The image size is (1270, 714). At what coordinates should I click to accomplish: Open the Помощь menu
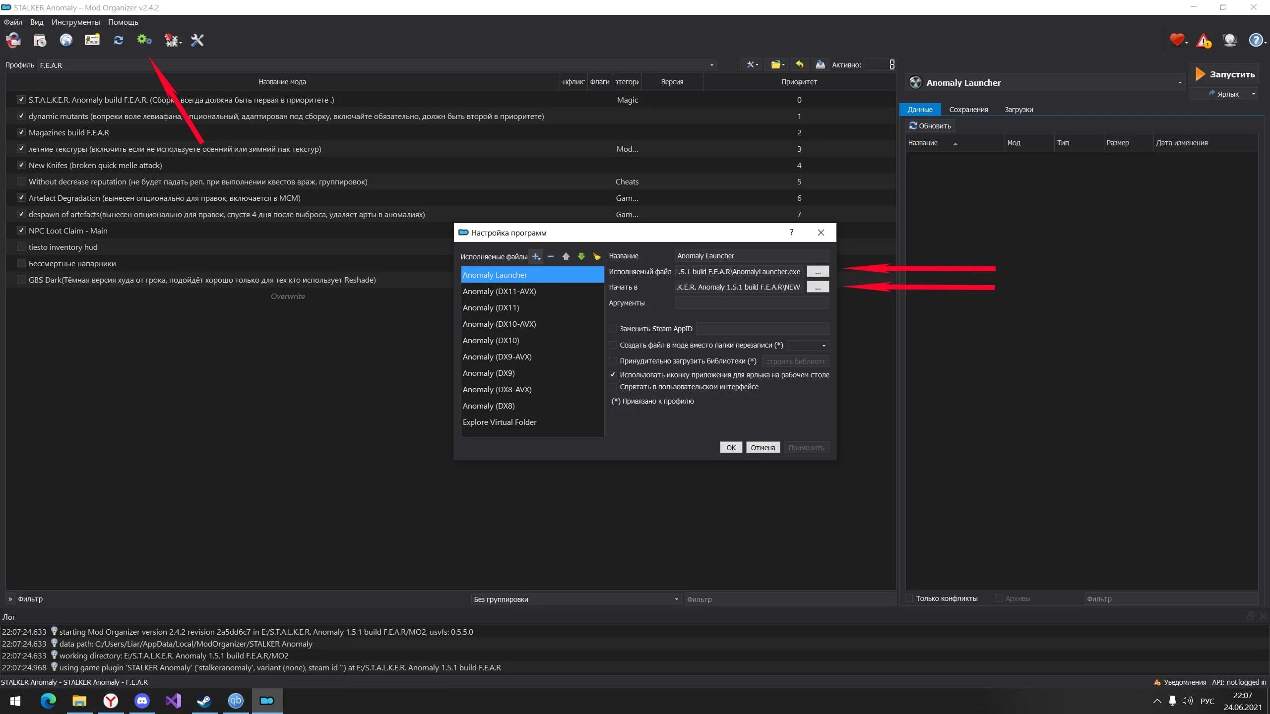[x=123, y=22]
